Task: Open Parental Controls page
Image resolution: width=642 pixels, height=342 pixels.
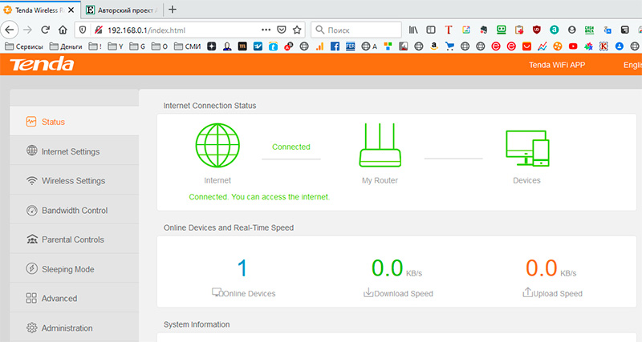Action: tap(72, 239)
